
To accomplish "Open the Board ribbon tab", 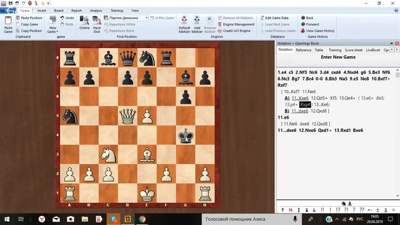I will coord(59,11).
